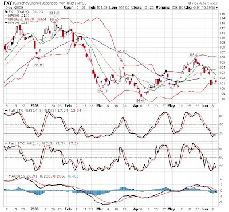This screenshot has height=212, width=229.
Task: Click the 100.15 low price label
Action: pos(103,91)
